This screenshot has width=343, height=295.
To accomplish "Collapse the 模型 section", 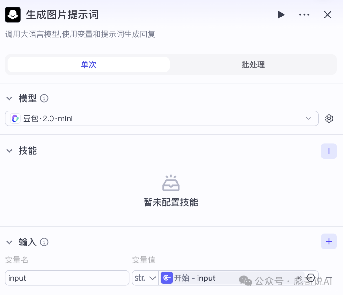I will (x=10, y=98).
